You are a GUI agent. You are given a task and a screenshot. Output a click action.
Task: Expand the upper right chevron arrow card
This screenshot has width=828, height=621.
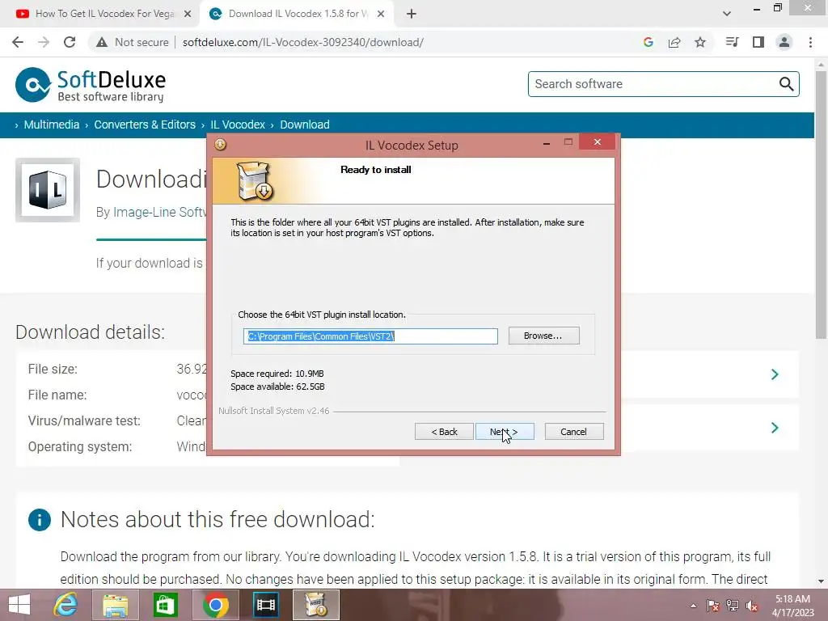pyautogui.click(x=775, y=374)
